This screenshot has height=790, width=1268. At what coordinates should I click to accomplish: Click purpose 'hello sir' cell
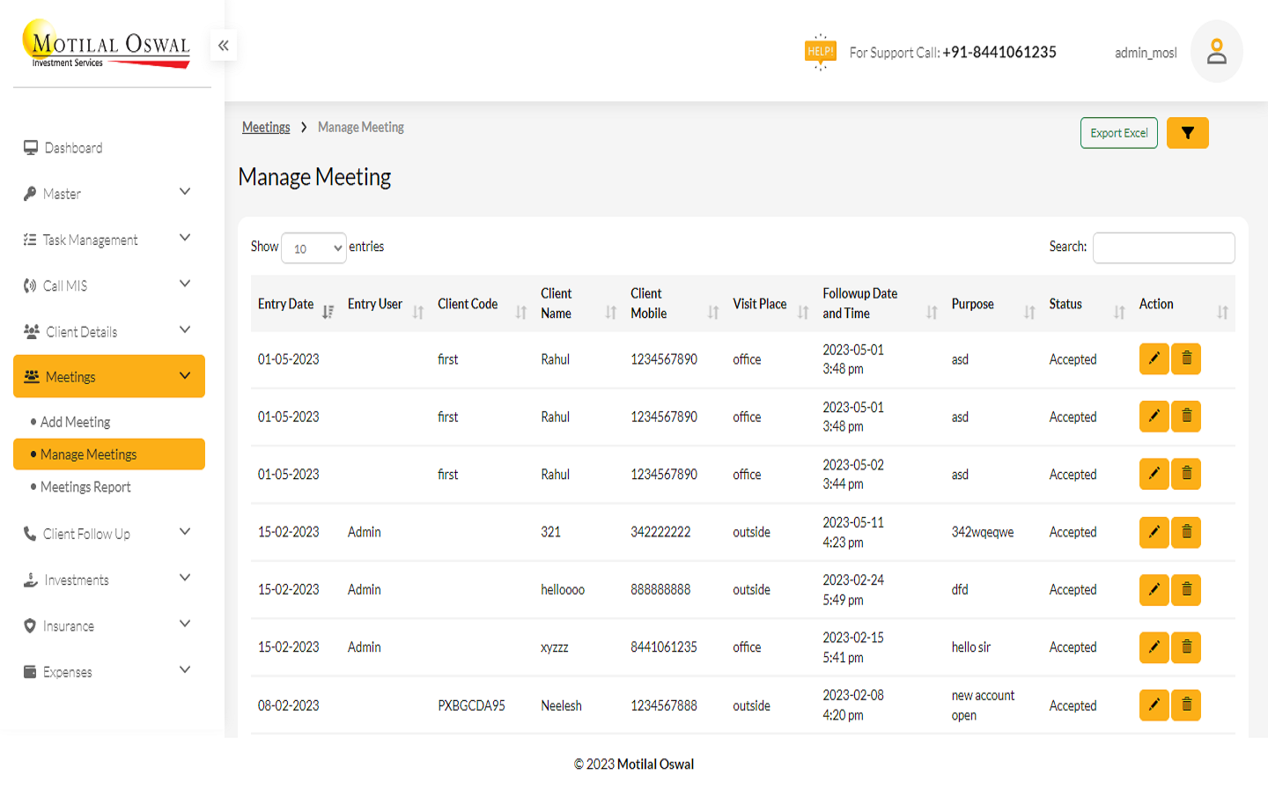(x=970, y=647)
